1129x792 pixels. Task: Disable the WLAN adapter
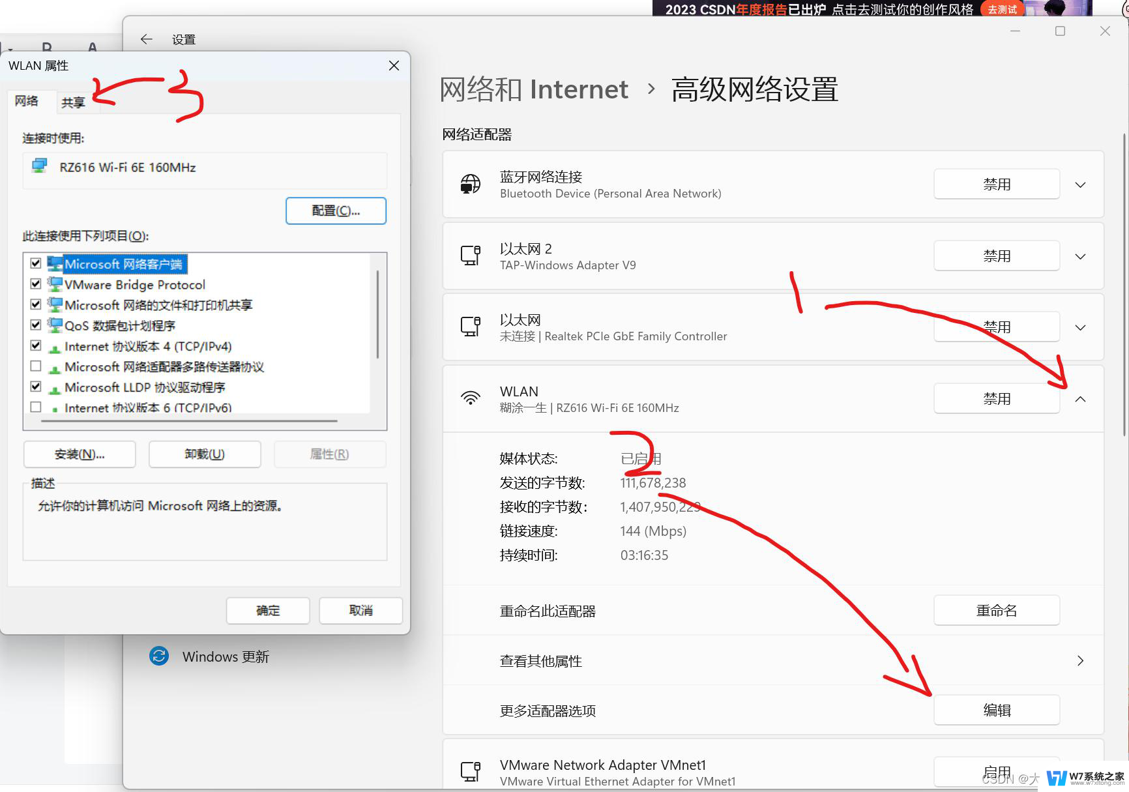(997, 398)
